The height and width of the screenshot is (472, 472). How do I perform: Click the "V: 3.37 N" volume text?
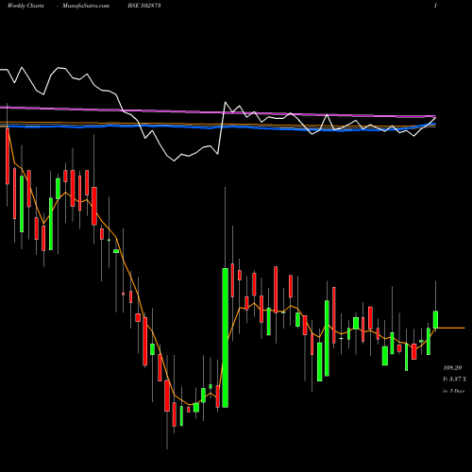tap(454, 379)
